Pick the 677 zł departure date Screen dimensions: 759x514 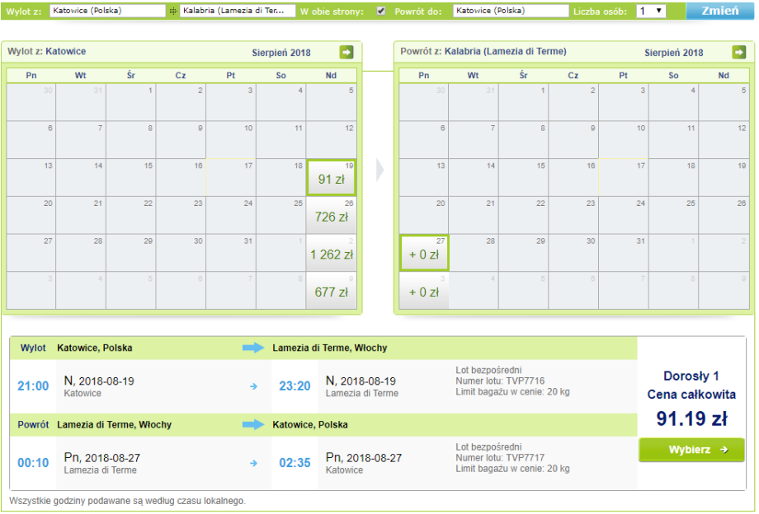point(331,291)
